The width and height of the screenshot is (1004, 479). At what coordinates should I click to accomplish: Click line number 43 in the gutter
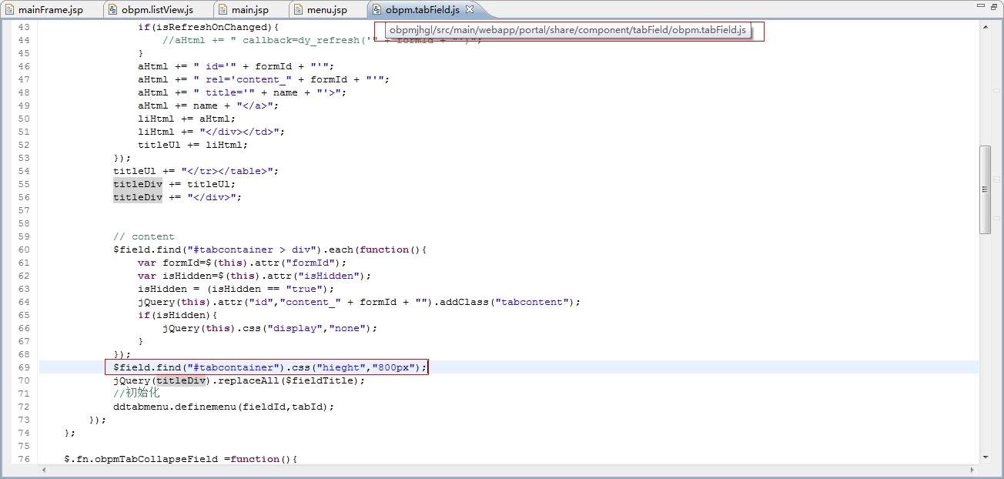[x=23, y=27]
